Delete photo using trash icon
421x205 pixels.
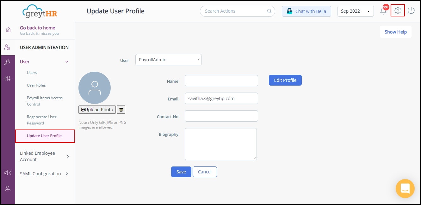tap(121, 110)
